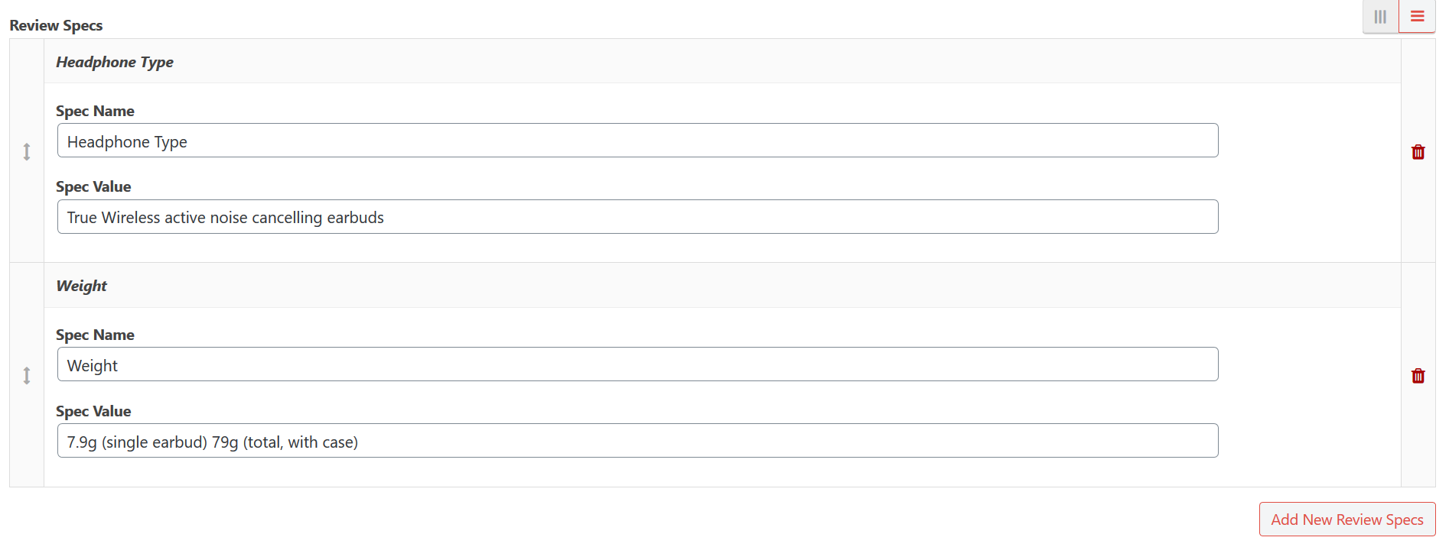Click the Spec Name label in Weight block

click(x=95, y=335)
